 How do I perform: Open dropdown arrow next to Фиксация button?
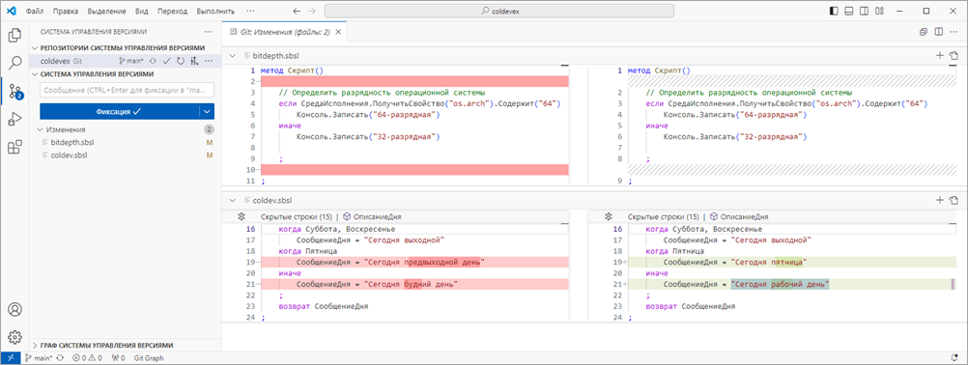pos(207,111)
